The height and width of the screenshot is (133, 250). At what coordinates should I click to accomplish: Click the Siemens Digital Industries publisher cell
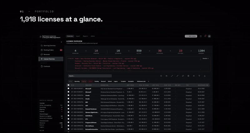92,112
